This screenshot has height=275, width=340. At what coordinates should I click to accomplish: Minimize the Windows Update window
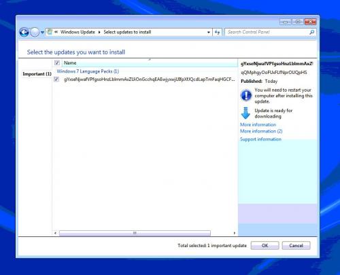point(286,22)
